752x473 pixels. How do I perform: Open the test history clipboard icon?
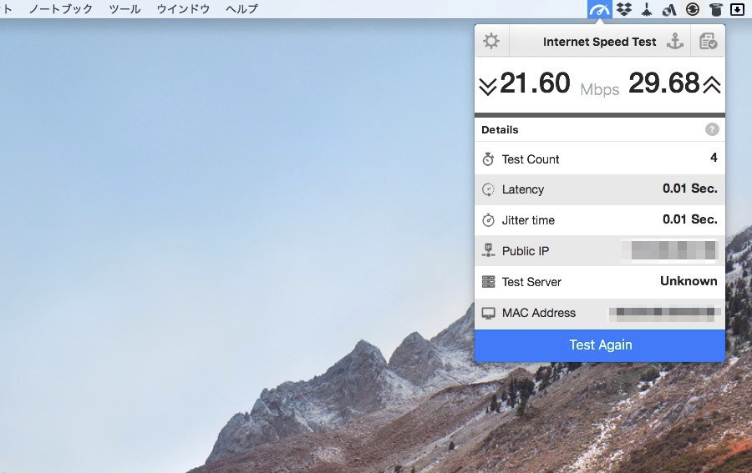click(x=708, y=41)
